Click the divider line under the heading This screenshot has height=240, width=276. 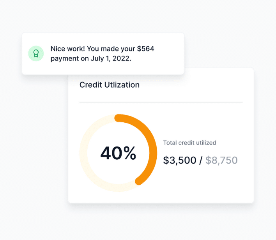(x=161, y=102)
